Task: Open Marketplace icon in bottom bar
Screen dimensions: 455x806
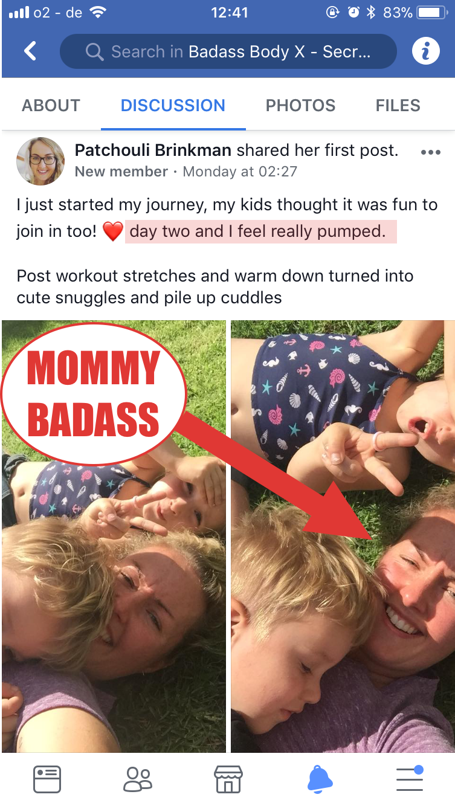Action: [228, 779]
